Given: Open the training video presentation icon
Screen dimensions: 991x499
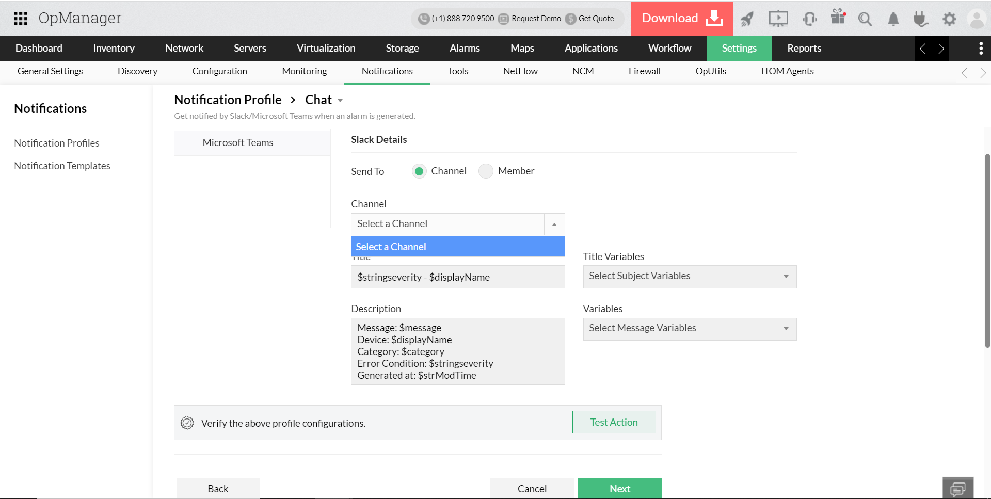Looking at the screenshot, I should (x=778, y=19).
